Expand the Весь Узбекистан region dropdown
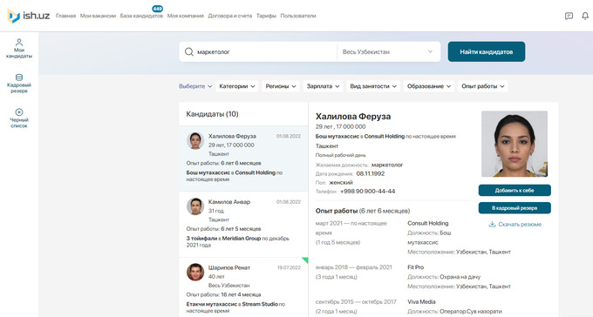The width and height of the screenshot is (593, 317). (388, 51)
